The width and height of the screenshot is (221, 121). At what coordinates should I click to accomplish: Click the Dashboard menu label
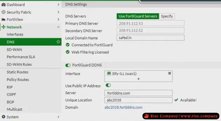16,5
